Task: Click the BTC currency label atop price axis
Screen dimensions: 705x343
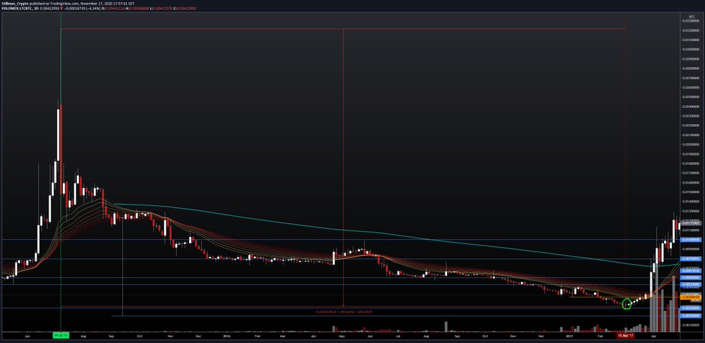Action: [x=691, y=16]
